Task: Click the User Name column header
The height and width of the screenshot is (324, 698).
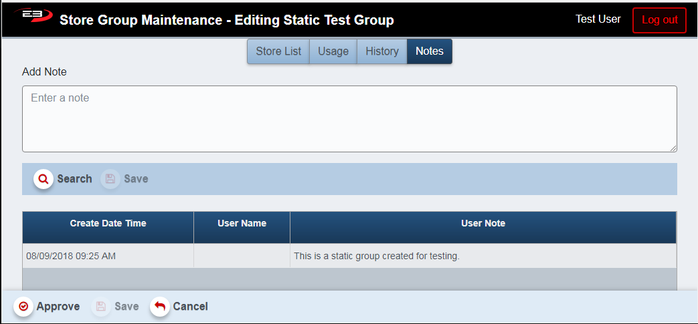Action: [x=242, y=224]
